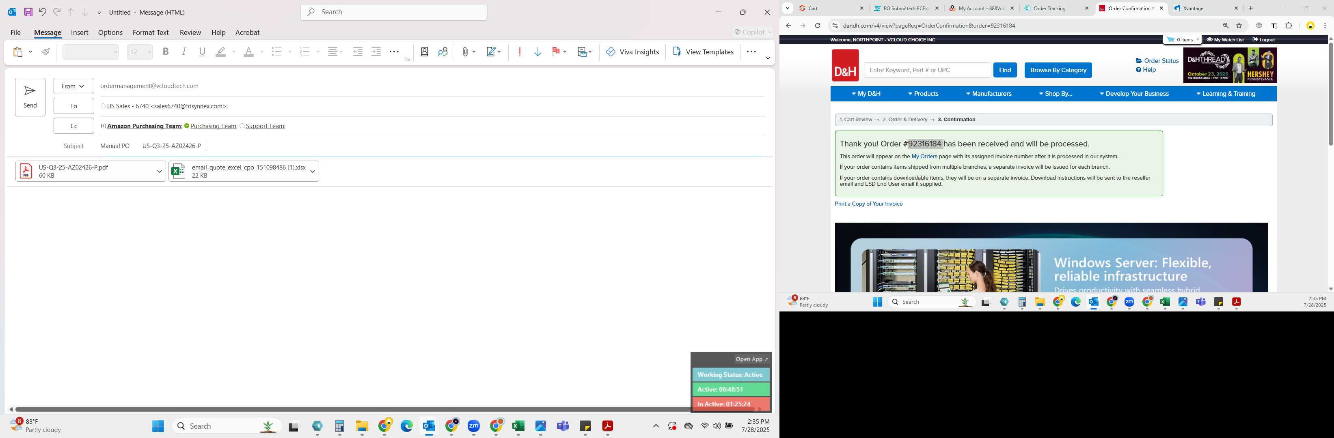1334x438 pixels.
Task: Open dropdown for US-Q3-25-AZ02426-P.pdf attachment
Action: (160, 171)
